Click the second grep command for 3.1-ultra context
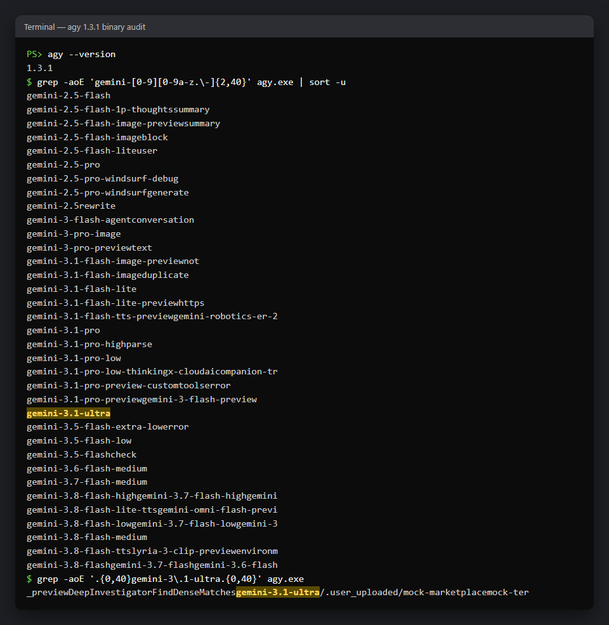 click(x=165, y=579)
